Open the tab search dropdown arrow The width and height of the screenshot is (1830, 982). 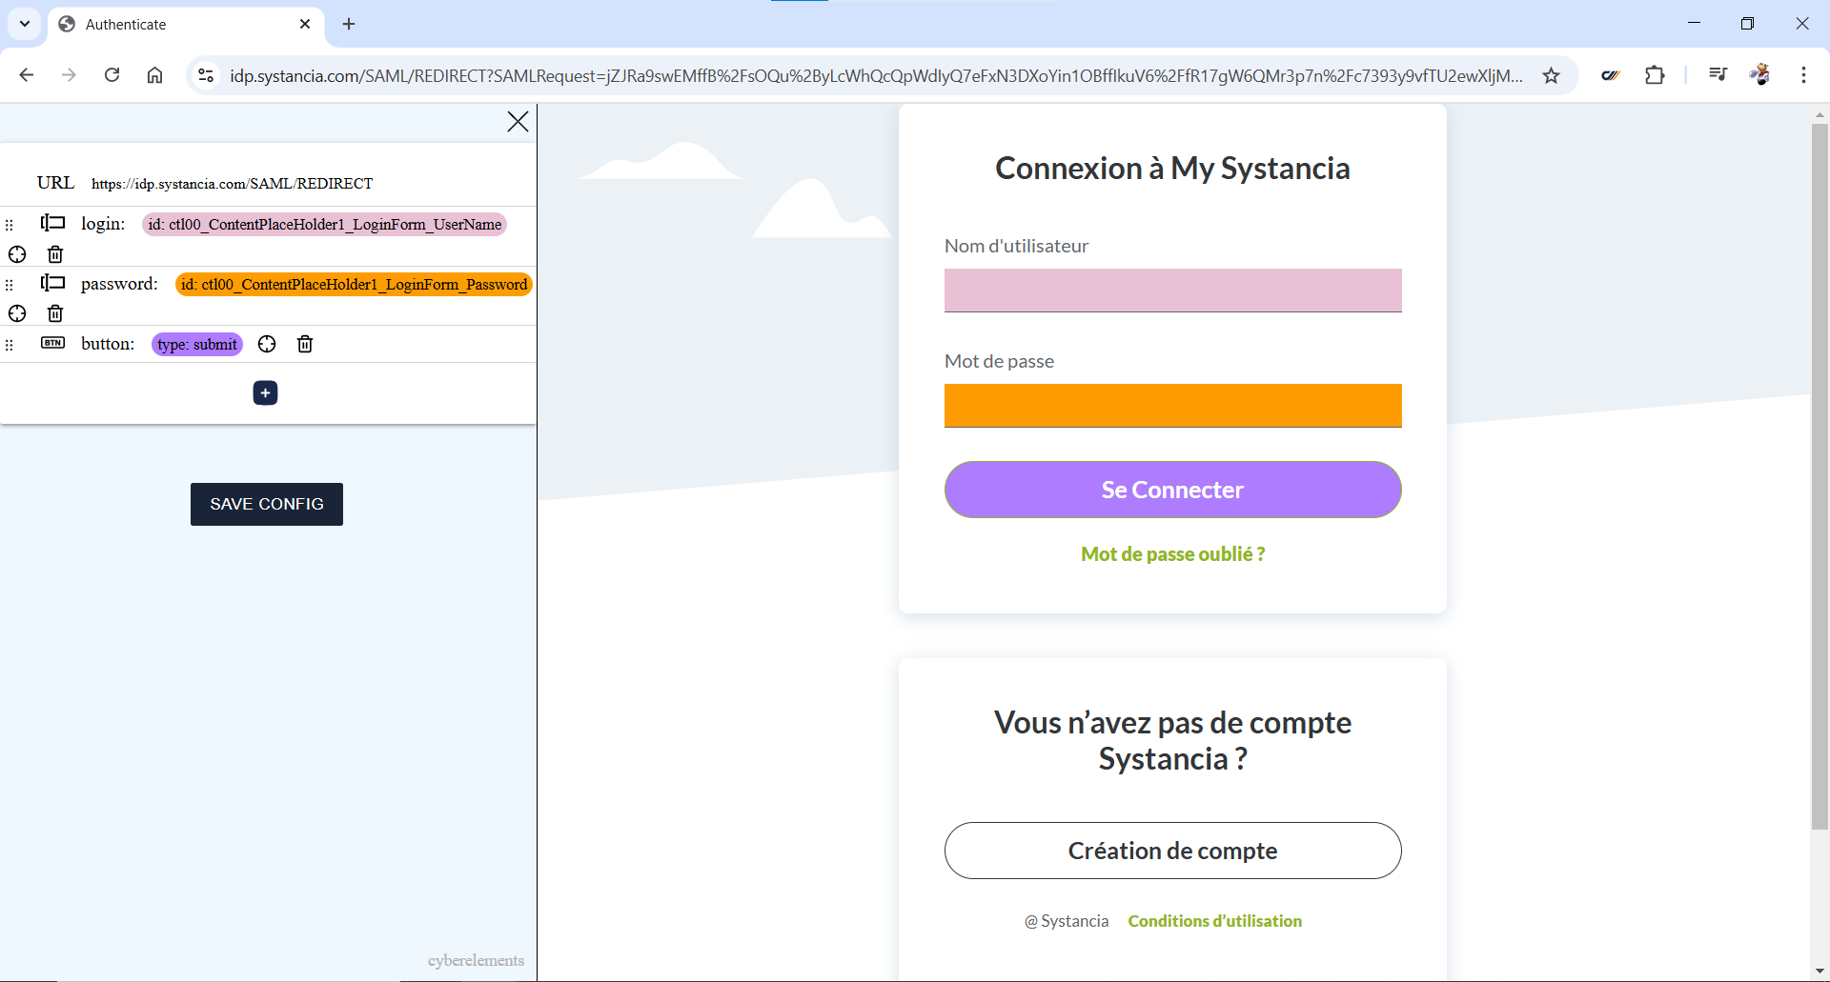(x=25, y=24)
